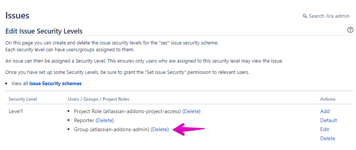Select the Level1 row name cell
The width and height of the screenshot is (356, 150).
(16, 112)
